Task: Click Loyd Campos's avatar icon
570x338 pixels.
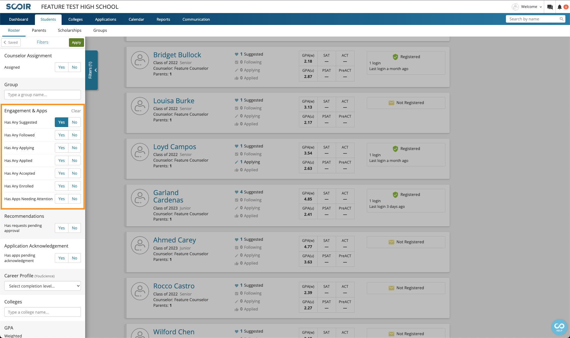Action: click(140, 152)
